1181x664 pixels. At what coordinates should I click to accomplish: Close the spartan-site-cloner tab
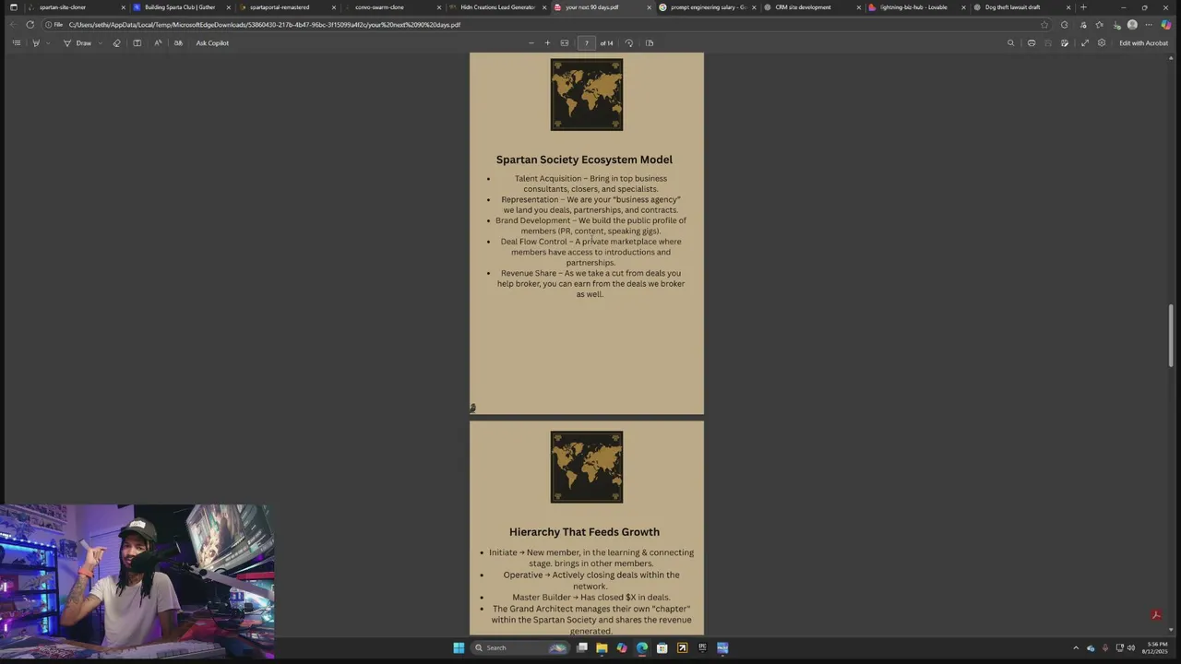(123, 7)
